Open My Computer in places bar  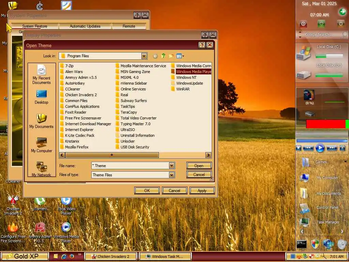(41, 145)
